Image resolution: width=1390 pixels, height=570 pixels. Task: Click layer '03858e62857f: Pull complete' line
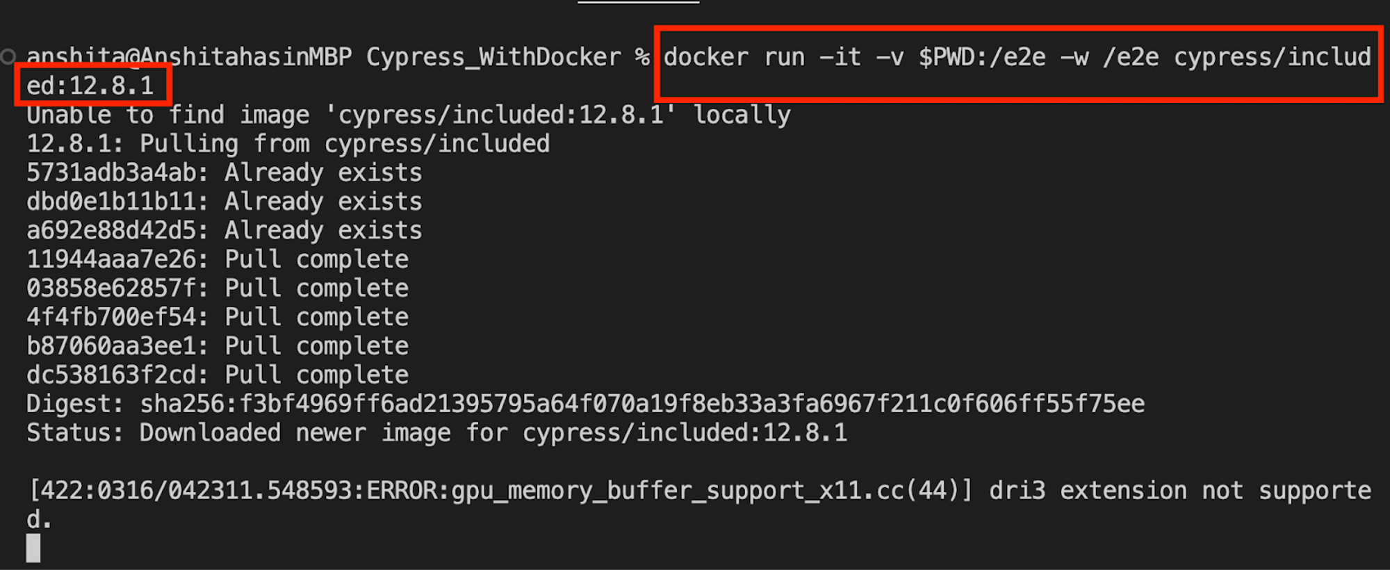coord(218,288)
